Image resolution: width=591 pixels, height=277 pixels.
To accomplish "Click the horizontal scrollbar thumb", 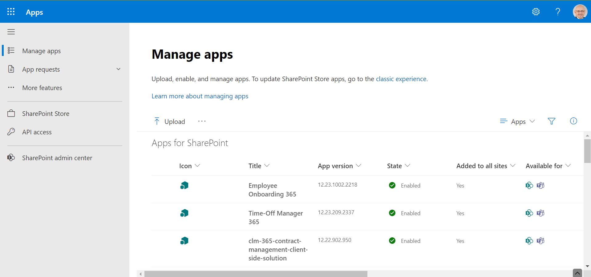I will (256, 274).
